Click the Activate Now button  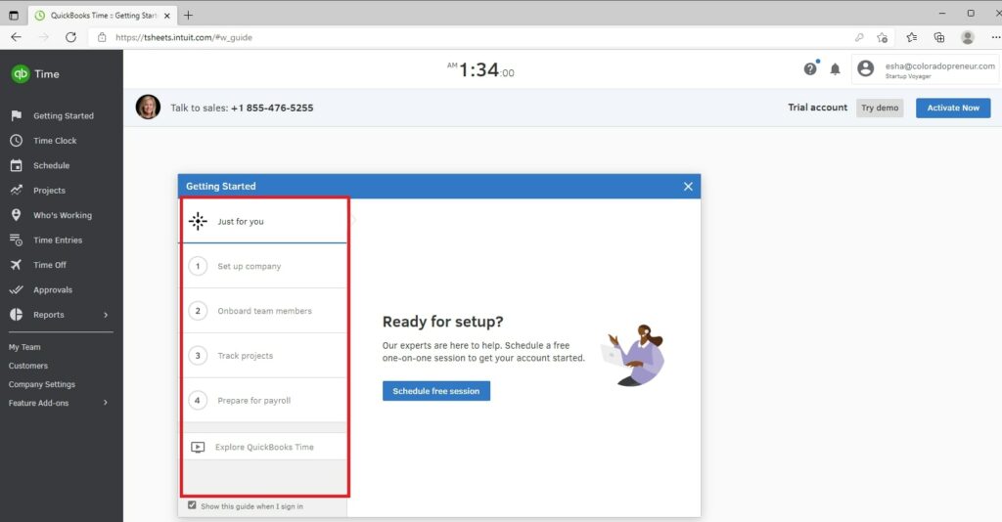coord(953,108)
